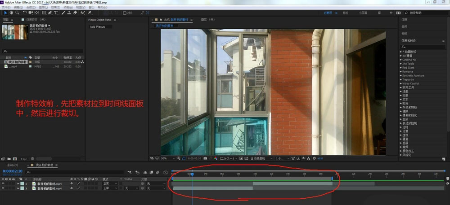This screenshot has height=205, width=450.
Task: Click the 0:00:02:10 timecode in timeline
Action: click(x=13, y=171)
